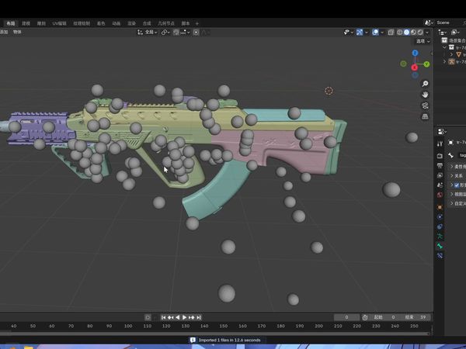Open the 几何节点 workspace tab
This screenshot has width=466, height=349.
point(166,23)
